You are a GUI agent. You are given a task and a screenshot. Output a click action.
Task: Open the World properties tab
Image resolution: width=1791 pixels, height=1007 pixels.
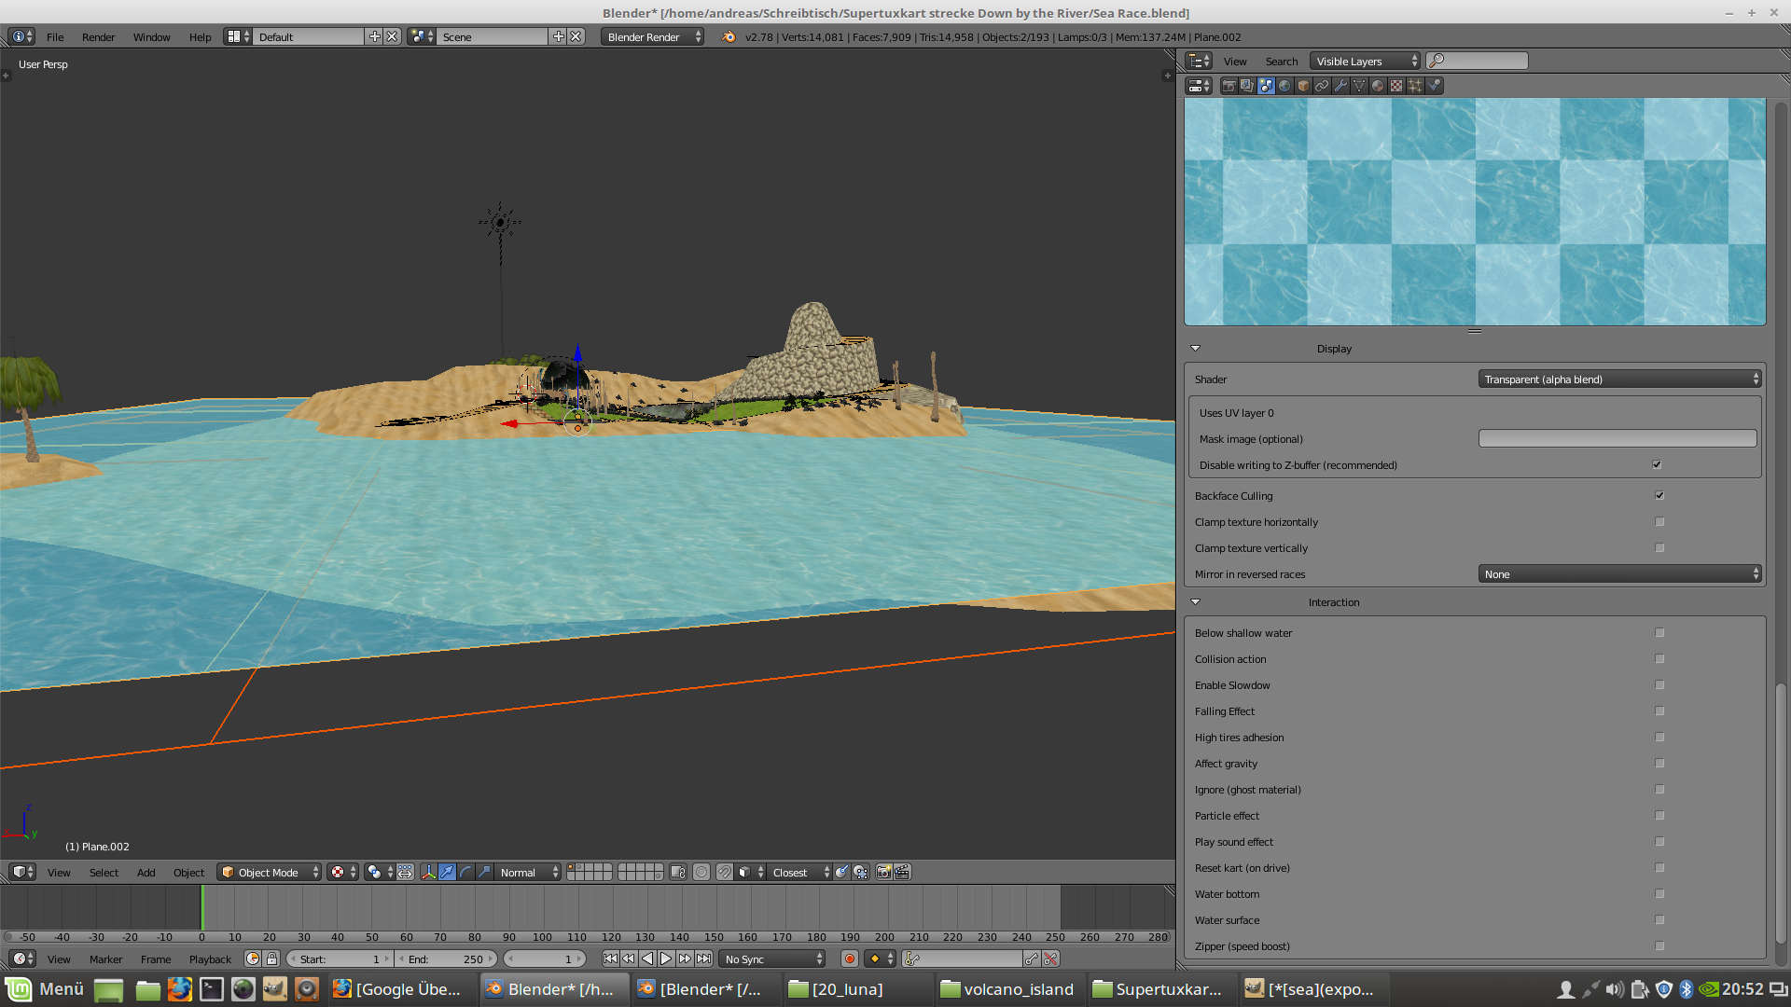(1284, 86)
